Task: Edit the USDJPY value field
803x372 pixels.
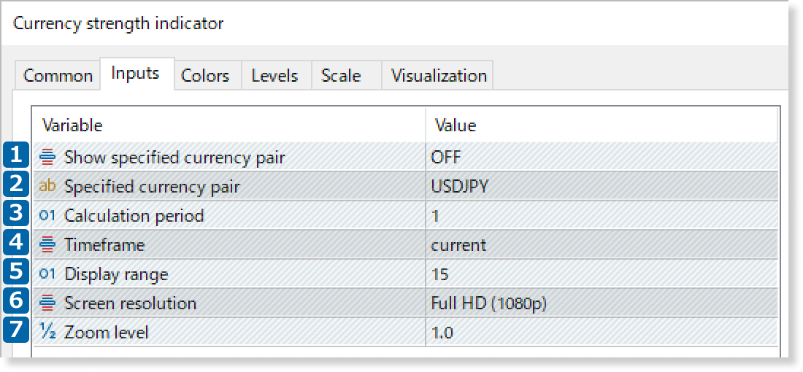Action: coord(602,186)
